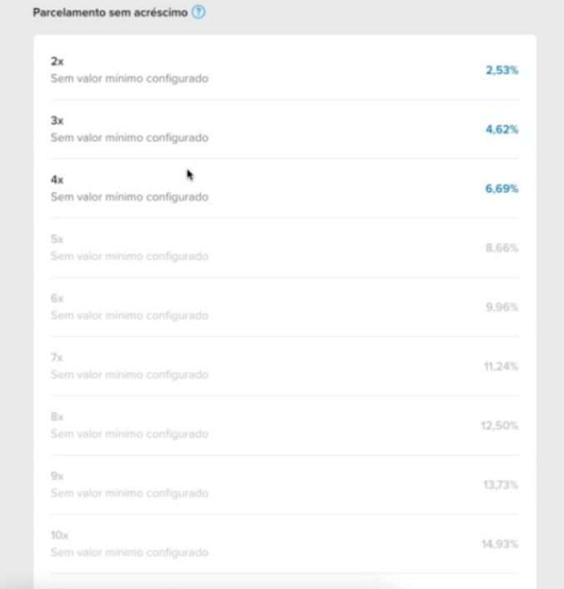Click the 8,66% rate value
The image size is (564, 589).
click(502, 248)
